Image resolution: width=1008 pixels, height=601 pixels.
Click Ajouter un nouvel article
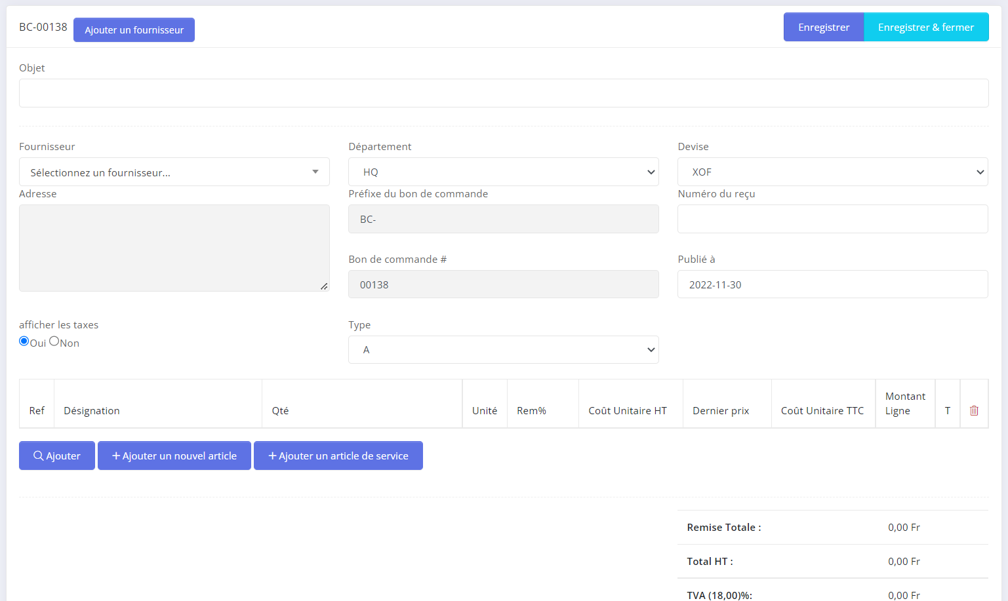click(174, 456)
